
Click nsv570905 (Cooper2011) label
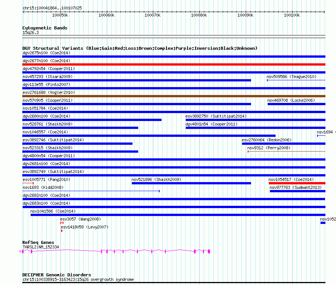(x=48, y=100)
